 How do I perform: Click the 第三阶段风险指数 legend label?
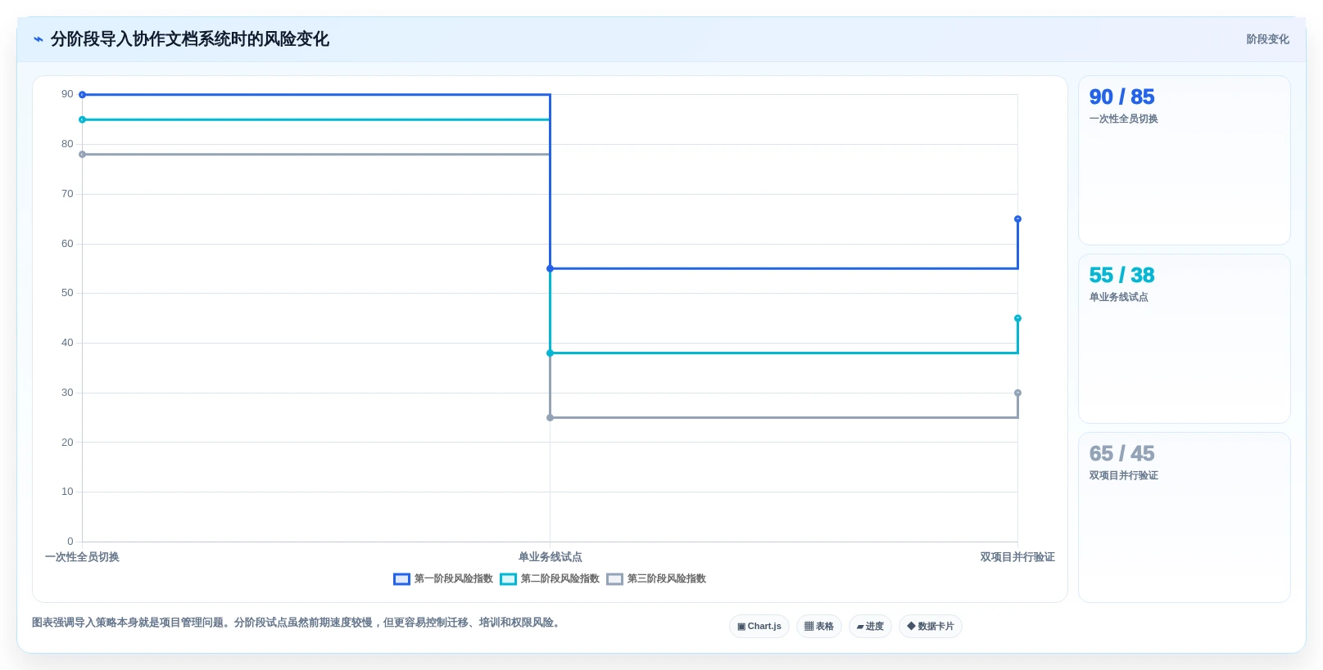(667, 579)
